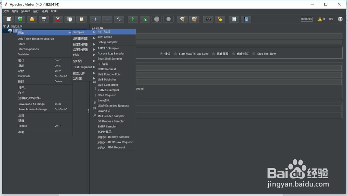Open the Function Helper list icon
348x196 pixels.
click(234, 19)
